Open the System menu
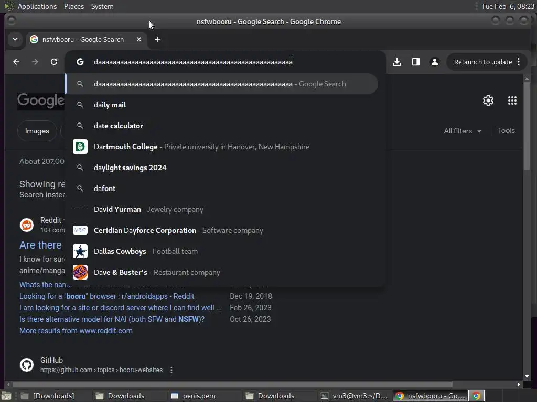The width and height of the screenshot is (537, 402). (102, 6)
